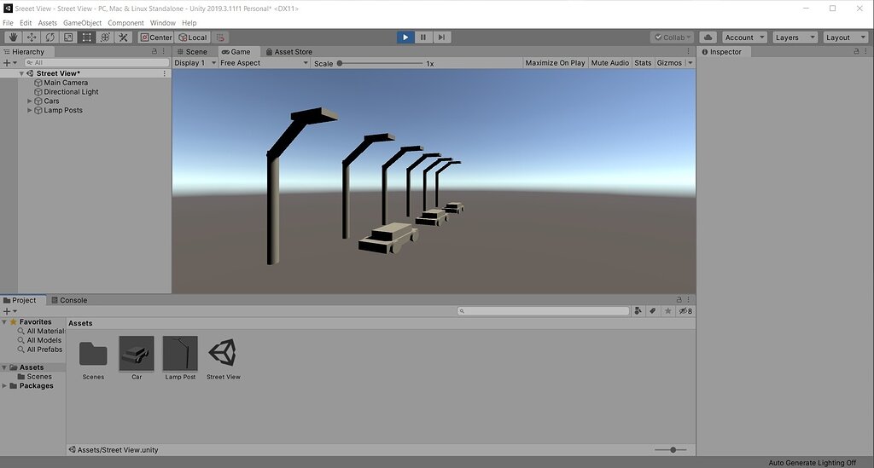The image size is (874, 468).
Task: Open the GameObject menu
Action: tap(82, 23)
